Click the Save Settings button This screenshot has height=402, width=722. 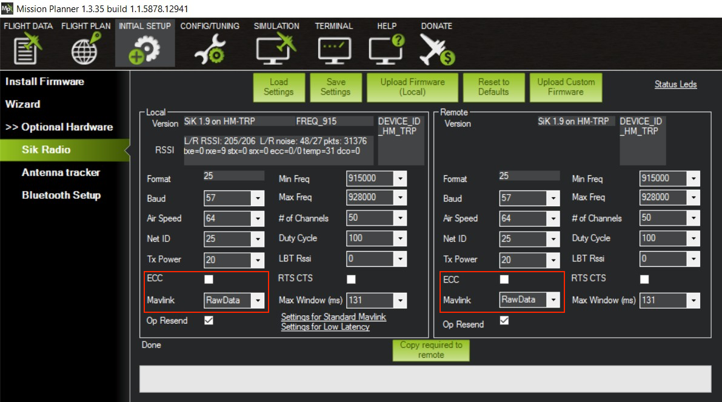[x=336, y=87]
